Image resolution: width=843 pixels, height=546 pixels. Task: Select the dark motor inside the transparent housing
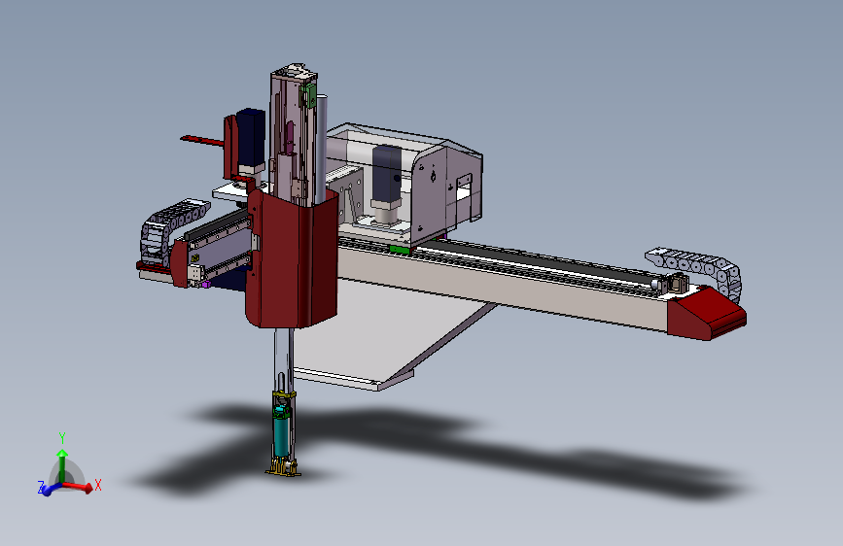[387, 173]
